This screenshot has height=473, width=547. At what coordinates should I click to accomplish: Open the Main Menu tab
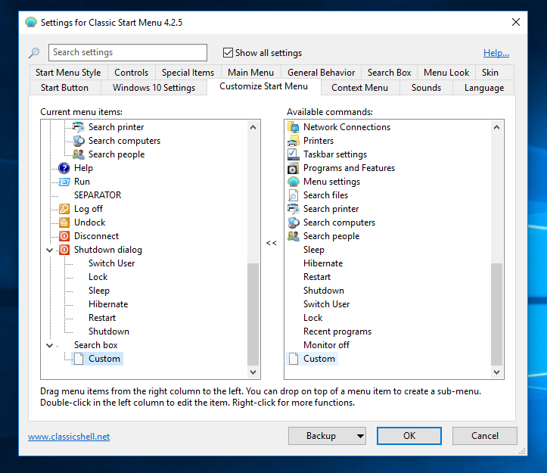tap(251, 73)
